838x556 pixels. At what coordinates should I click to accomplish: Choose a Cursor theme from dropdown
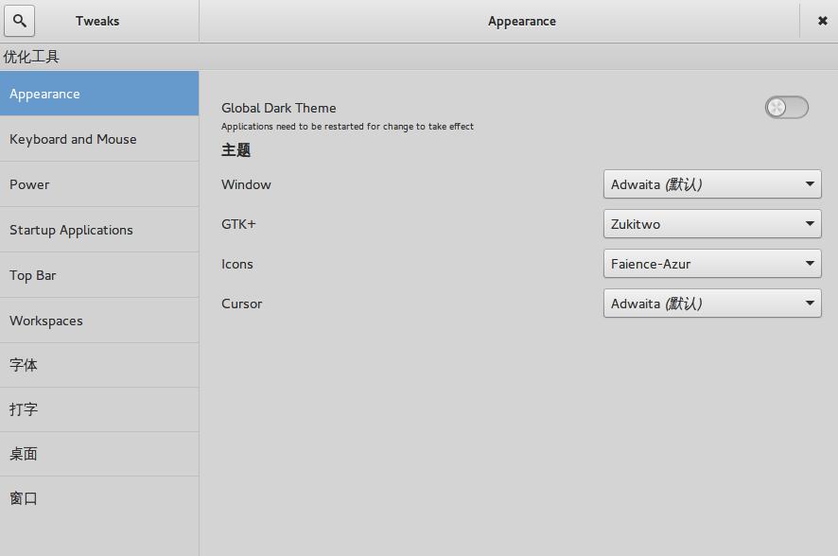pos(711,304)
